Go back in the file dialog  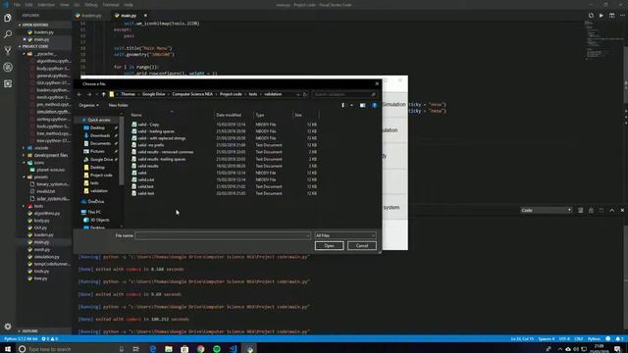79,94
